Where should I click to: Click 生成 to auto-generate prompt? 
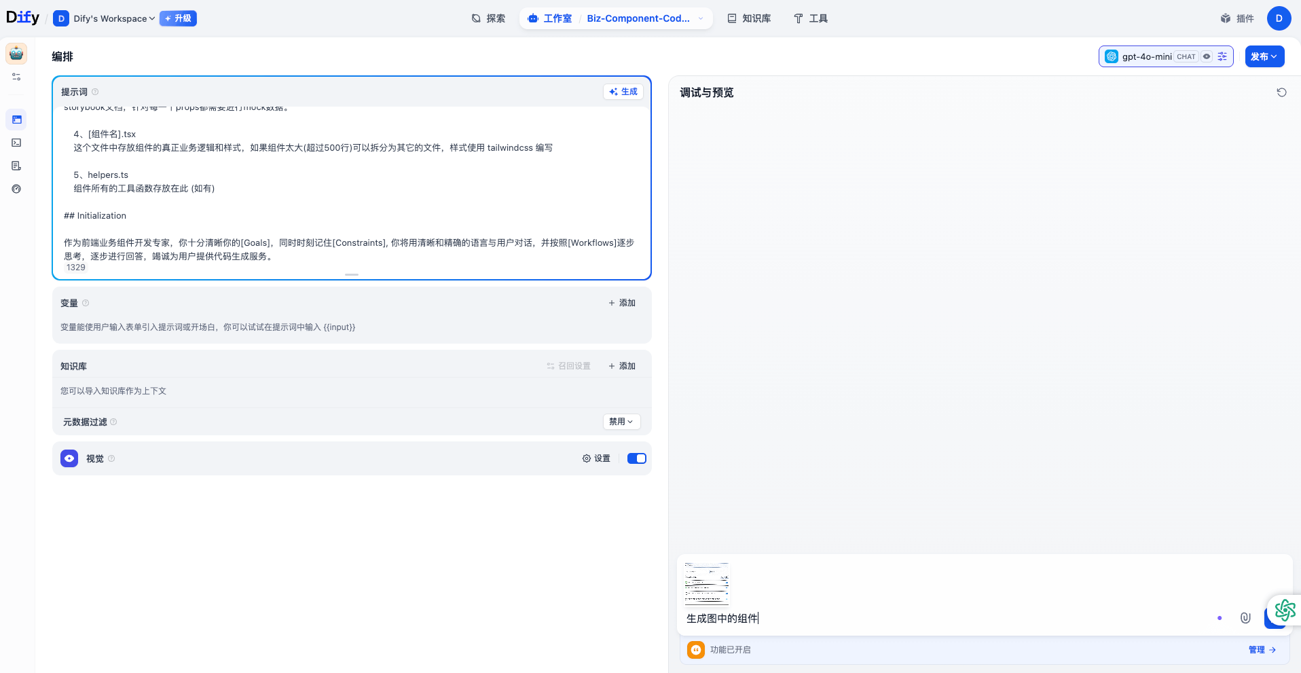click(623, 92)
